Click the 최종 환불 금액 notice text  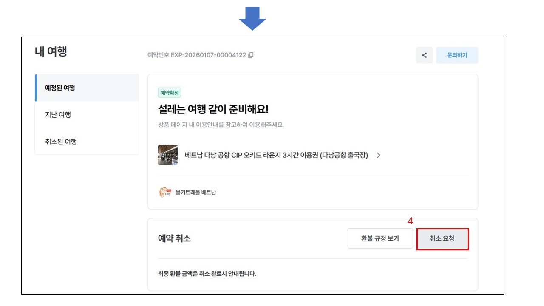pyautogui.click(x=207, y=273)
